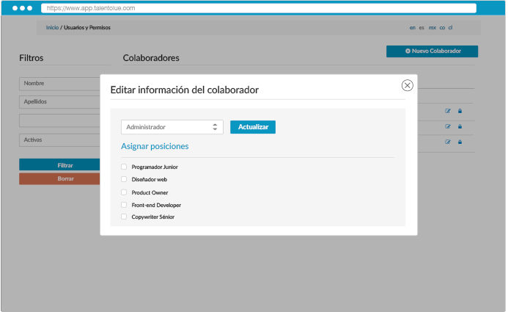
Task: Open the Activas status filter dropdown
Action: [x=59, y=139]
